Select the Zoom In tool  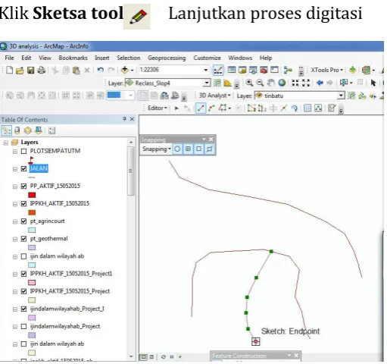pos(249,83)
